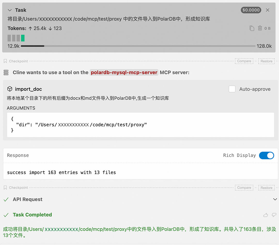The image size is (279, 245).
Task: Click the Task Completed checkmark icon
Action: [x=6, y=215]
